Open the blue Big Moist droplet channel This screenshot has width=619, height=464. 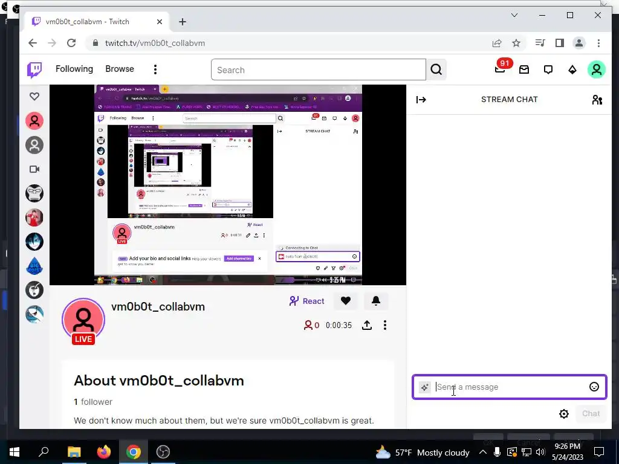[x=34, y=266]
